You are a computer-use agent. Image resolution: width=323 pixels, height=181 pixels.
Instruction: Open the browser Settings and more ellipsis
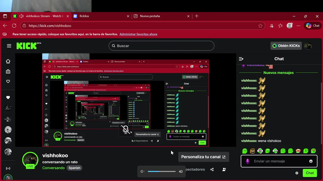[x=299, y=26]
